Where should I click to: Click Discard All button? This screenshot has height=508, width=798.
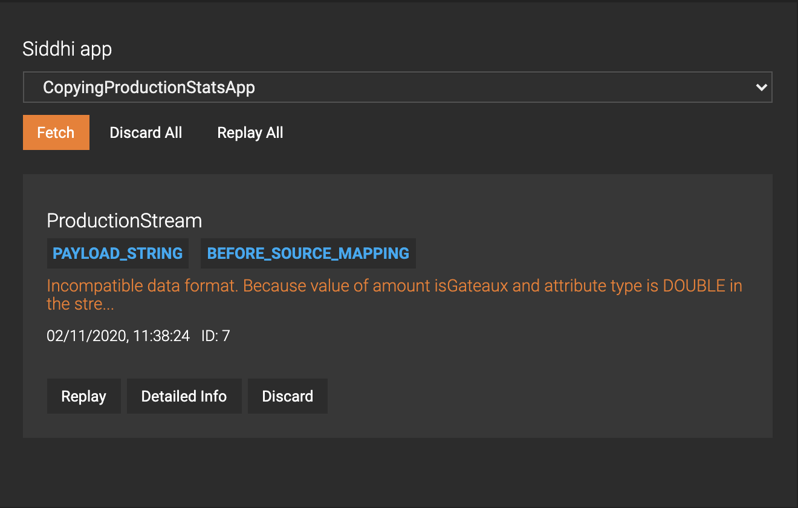(146, 132)
